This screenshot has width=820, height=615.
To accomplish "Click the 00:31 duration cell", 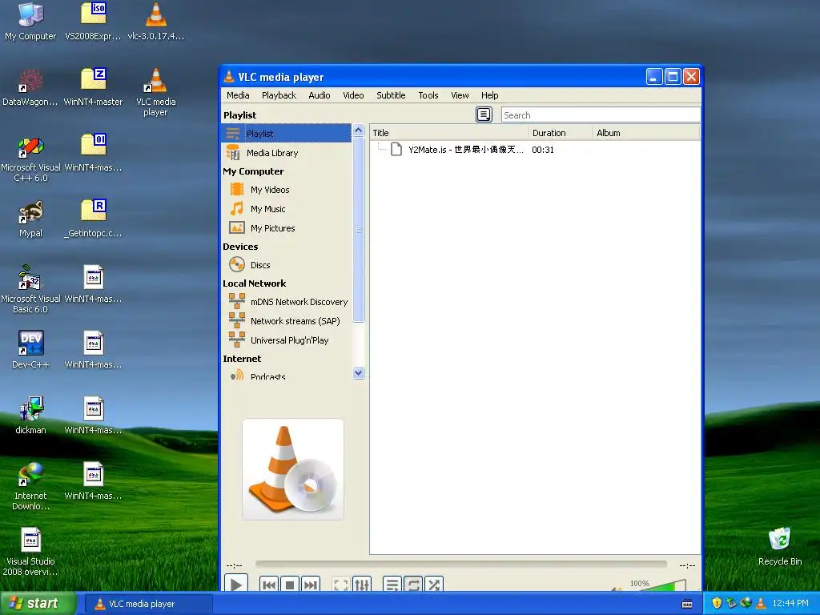I will pyautogui.click(x=543, y=150).
